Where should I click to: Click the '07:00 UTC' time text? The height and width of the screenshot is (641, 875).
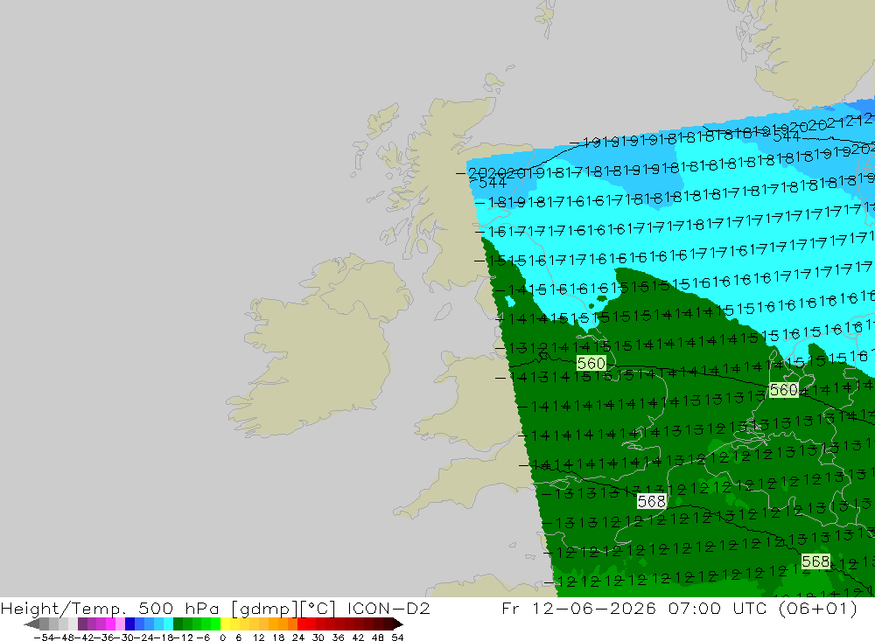point(717,608)
